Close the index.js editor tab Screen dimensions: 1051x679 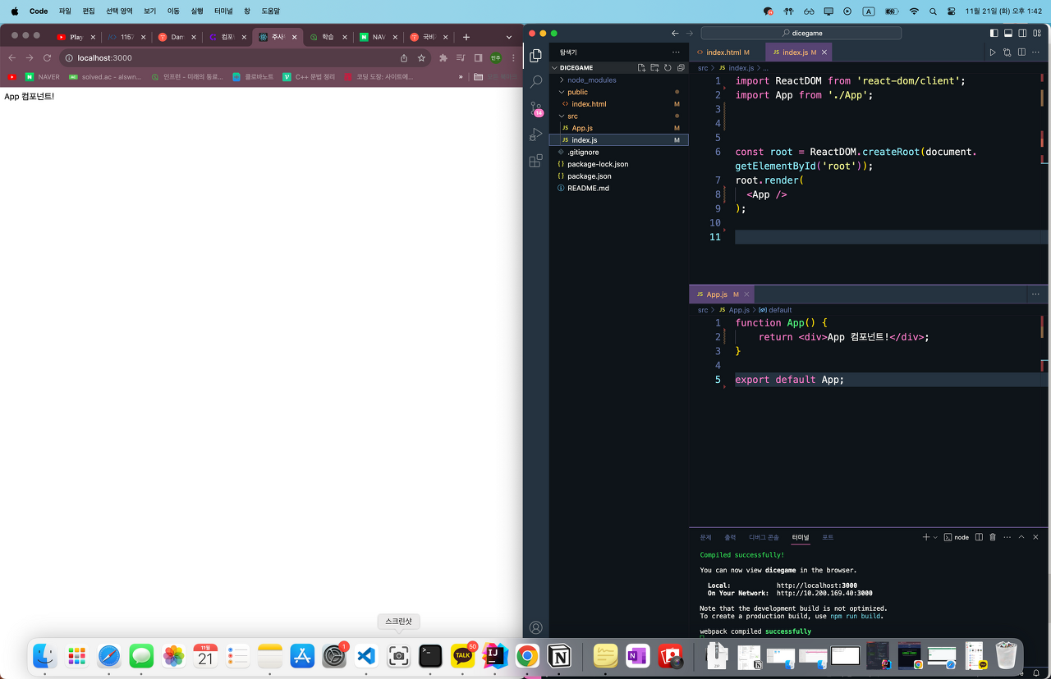pyautogui.click(x=824, y=52)
